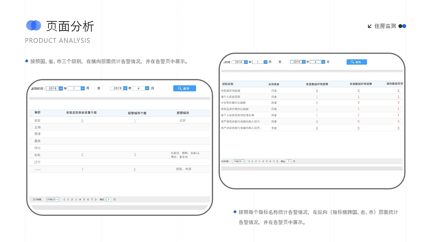
Task: Open 个人住房贷款同比增长率 row's 全省数据异常报警 link
Action: click(x=359, y=115)
